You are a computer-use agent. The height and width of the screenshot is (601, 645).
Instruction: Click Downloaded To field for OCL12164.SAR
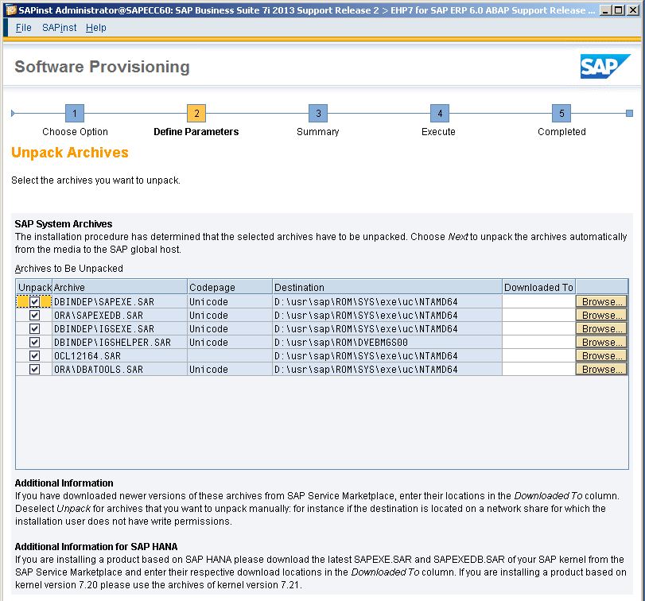(538, 356)
